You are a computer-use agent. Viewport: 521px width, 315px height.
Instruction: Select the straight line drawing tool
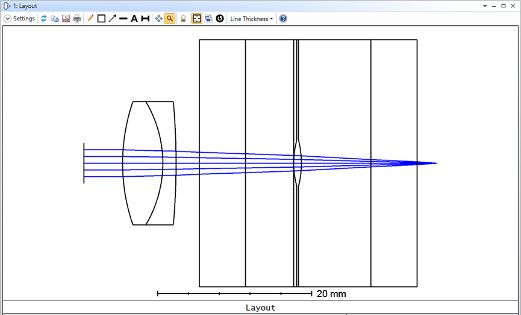[x=123, y=19]
